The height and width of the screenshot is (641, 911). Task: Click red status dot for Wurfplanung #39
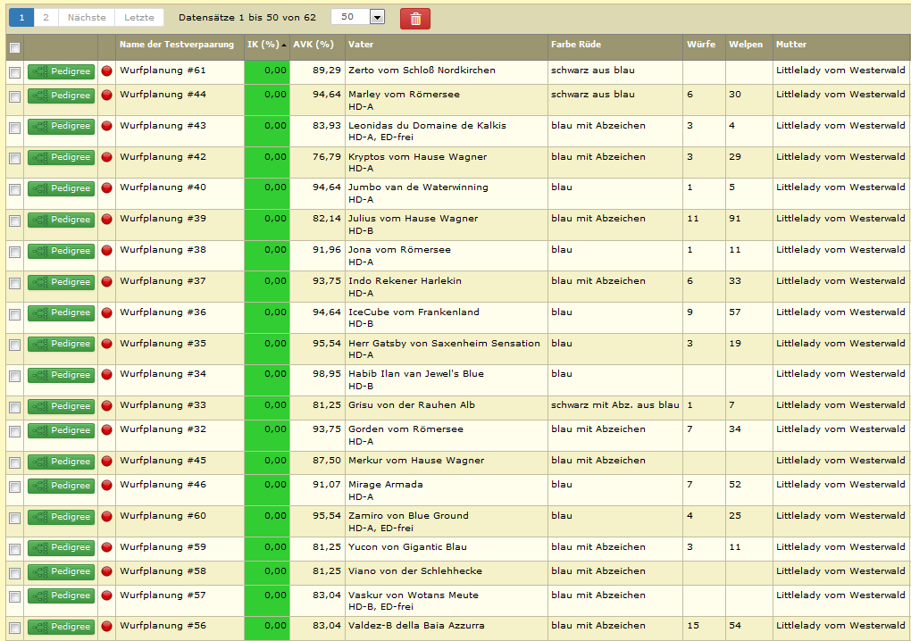coord(107,219)
